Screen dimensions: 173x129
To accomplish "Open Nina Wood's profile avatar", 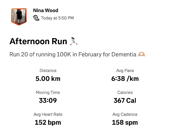I will (x=19, y=16).
